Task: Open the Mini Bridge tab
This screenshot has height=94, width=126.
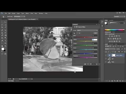Action: pos(11,81)
